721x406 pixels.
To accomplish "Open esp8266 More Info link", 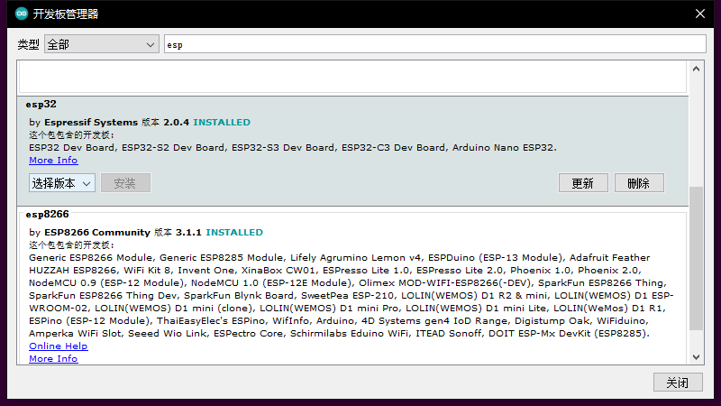I will coord(53,358).
